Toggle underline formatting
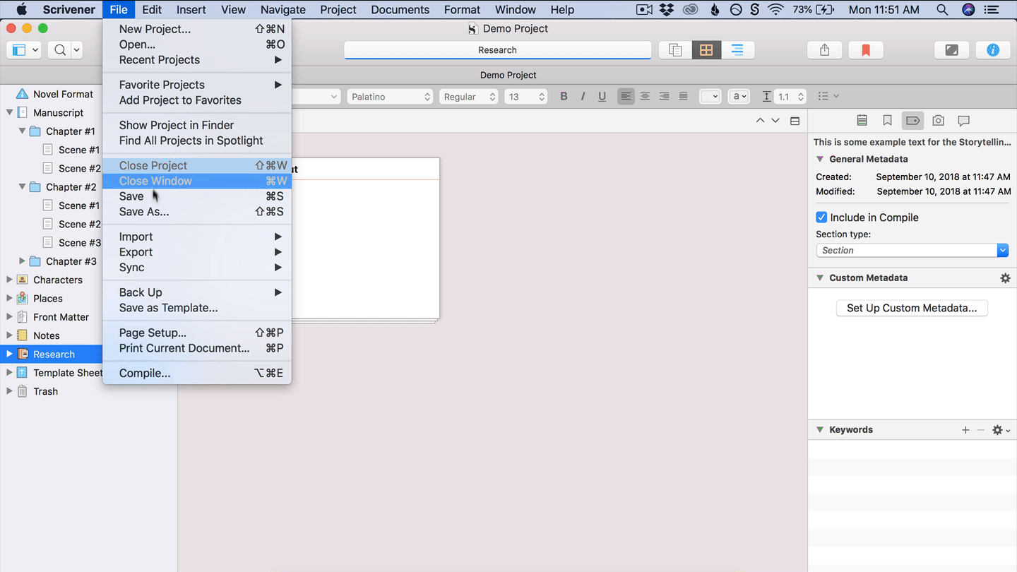 (602, 97)
